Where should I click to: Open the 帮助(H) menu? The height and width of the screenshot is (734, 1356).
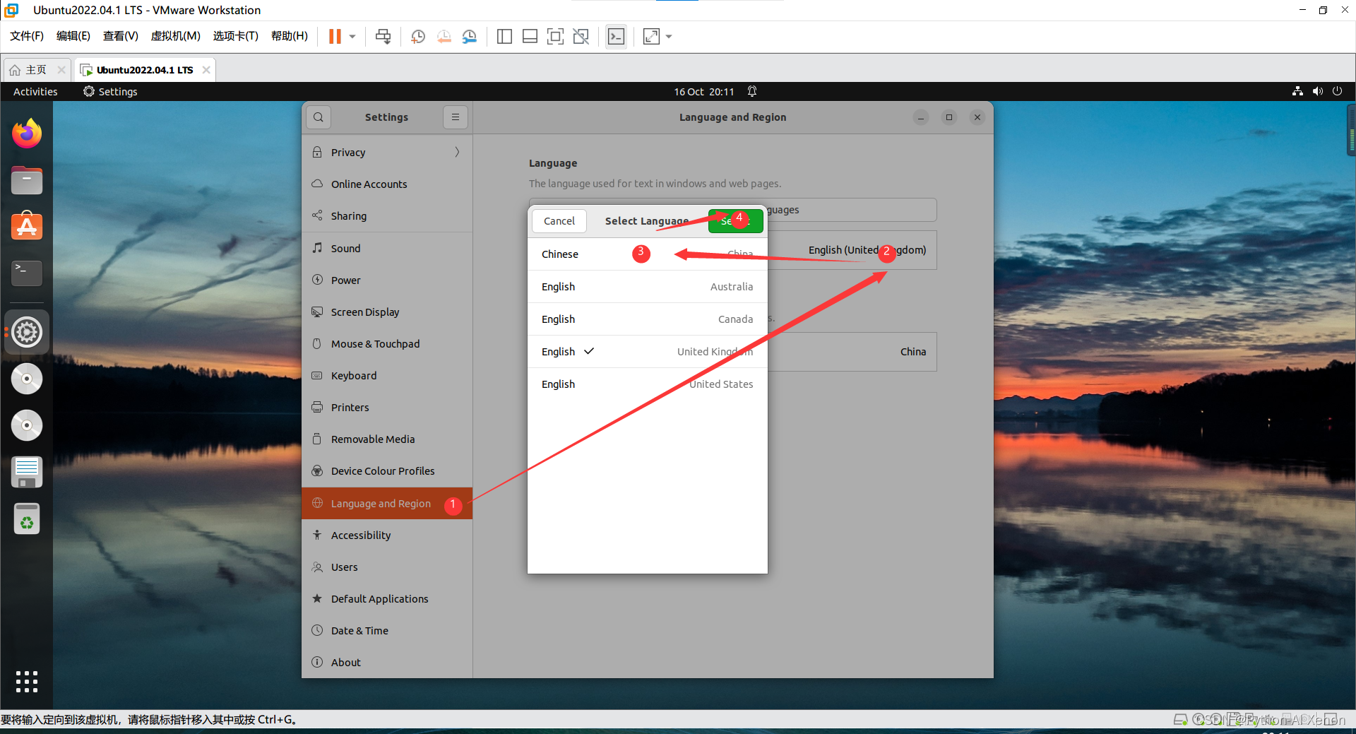[290, 36]
